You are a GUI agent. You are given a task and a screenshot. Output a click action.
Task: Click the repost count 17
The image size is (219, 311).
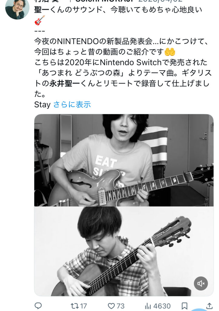coord(84,306)
